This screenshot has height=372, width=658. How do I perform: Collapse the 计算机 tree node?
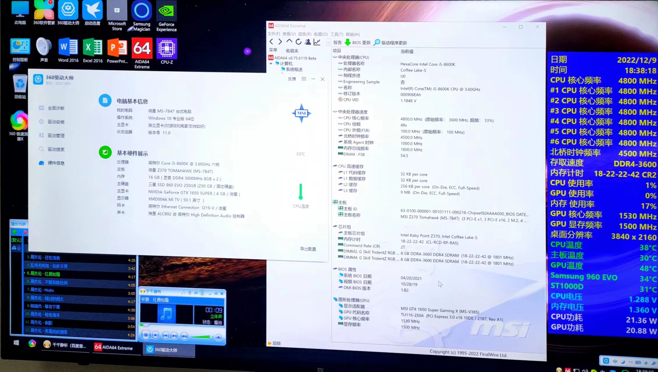271,63
